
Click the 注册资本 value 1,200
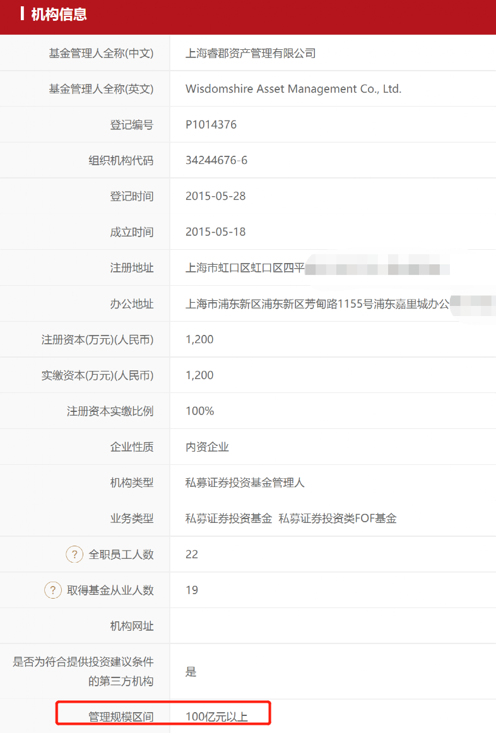[199, 339]
